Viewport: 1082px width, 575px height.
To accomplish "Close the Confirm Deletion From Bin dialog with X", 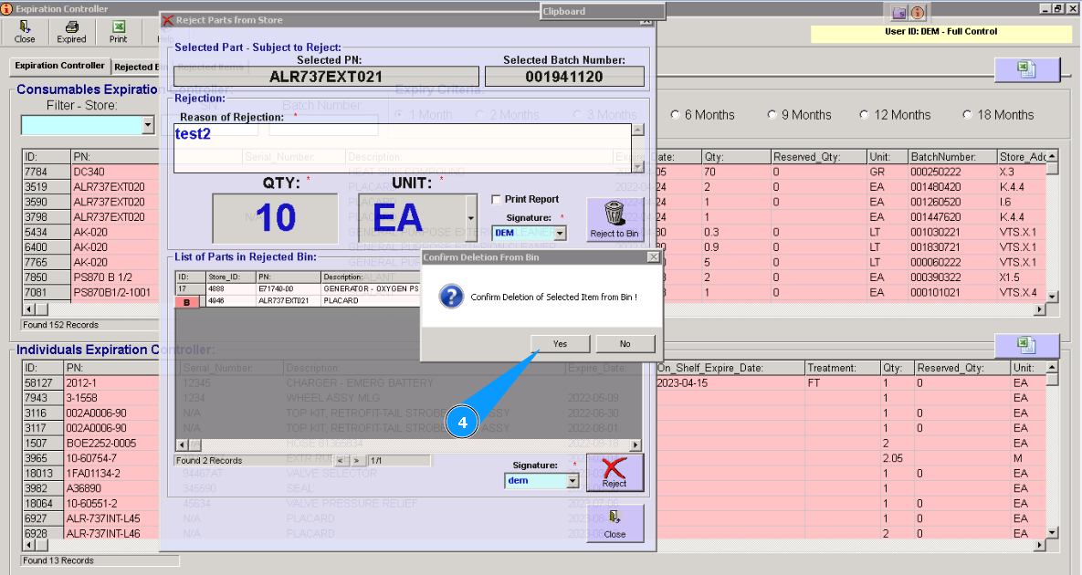I will 653,256.
